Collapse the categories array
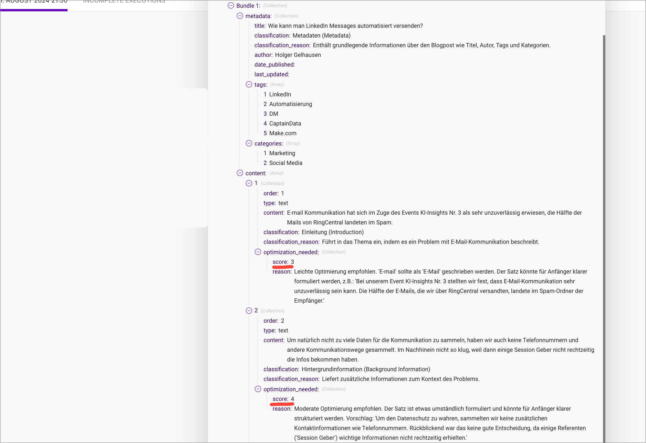Image resolution: width=646 pixels, height=443 pixels. point(249,143)
